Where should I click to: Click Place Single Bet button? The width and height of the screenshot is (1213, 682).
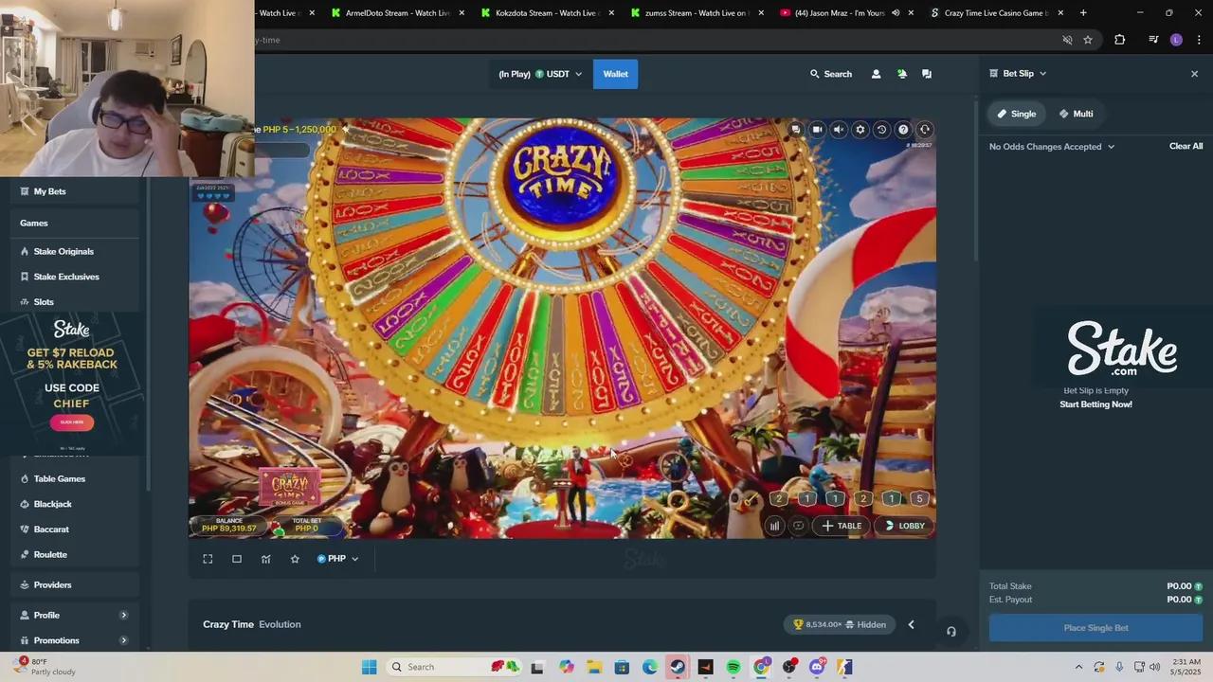point(1095,628)
